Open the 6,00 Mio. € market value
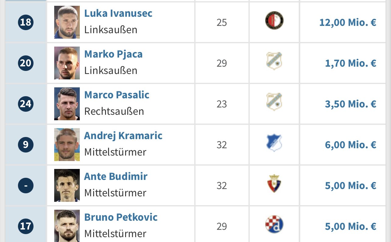The width and height of the screenshot is (391, 242). coord(351,145)
